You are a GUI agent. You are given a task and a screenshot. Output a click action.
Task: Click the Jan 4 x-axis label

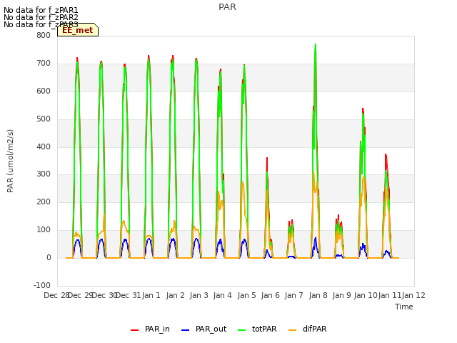(x=223, y=295)
